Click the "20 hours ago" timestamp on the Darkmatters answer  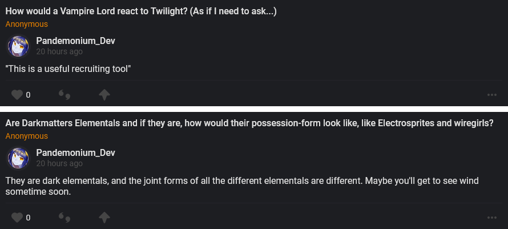59,163
